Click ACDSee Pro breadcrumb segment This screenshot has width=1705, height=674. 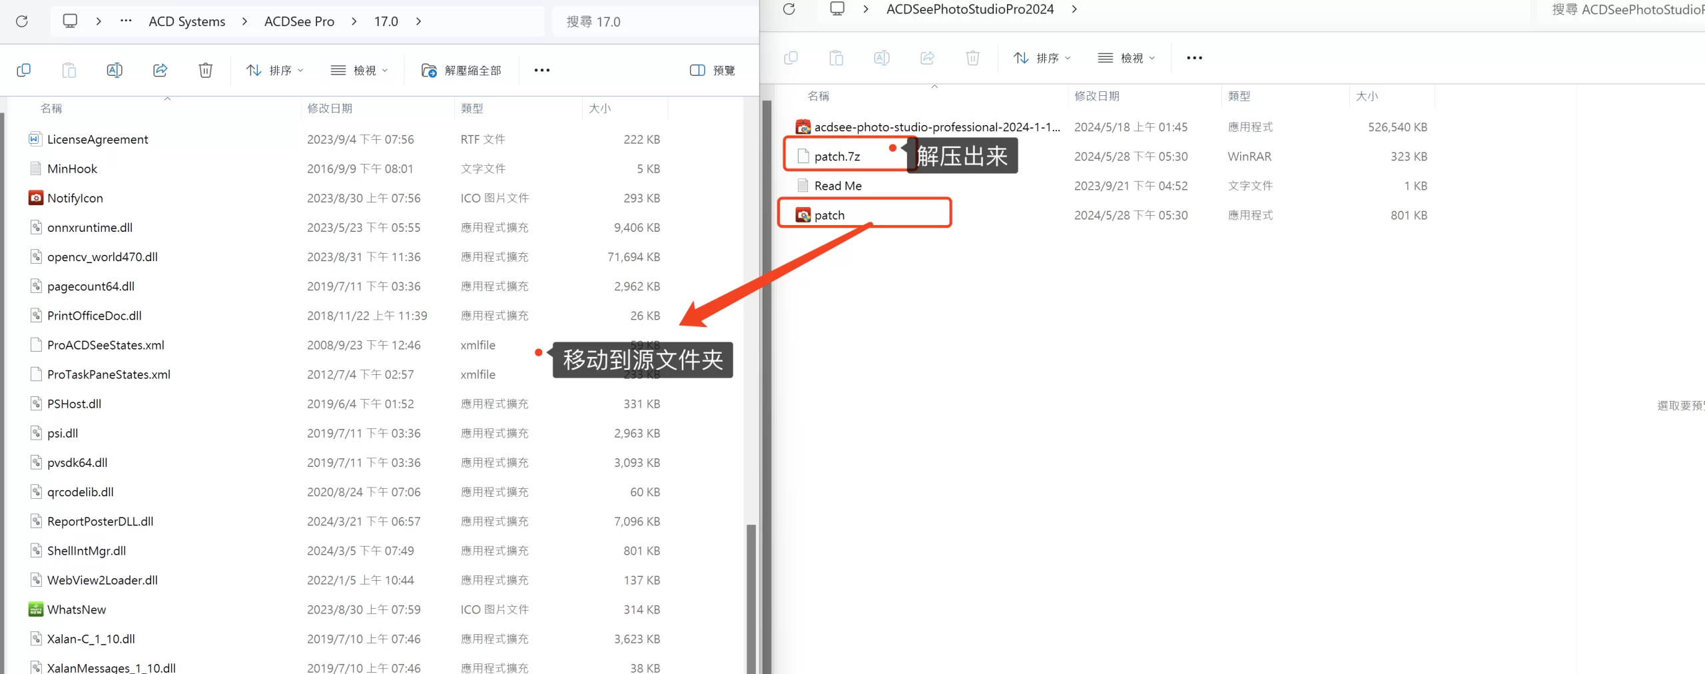pos(299,21)
